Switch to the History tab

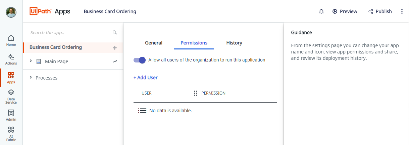click(234, 43)
